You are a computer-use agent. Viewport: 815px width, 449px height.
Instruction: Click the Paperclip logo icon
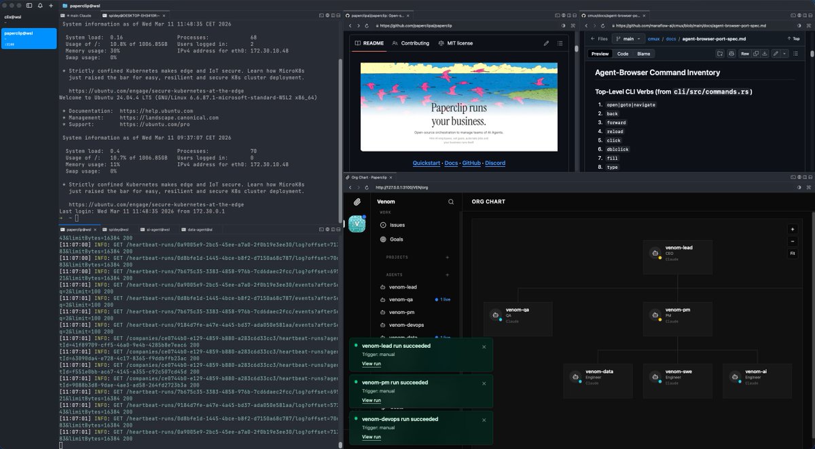[357, 201]
